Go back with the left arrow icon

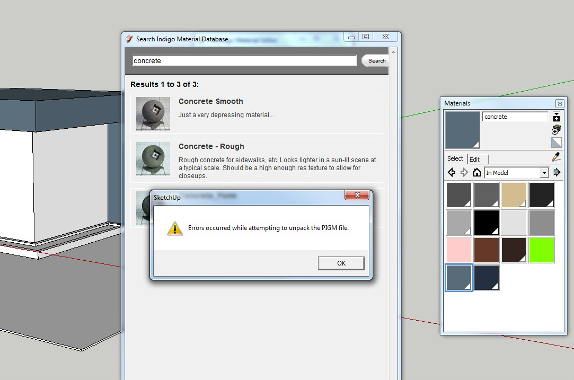452,172
